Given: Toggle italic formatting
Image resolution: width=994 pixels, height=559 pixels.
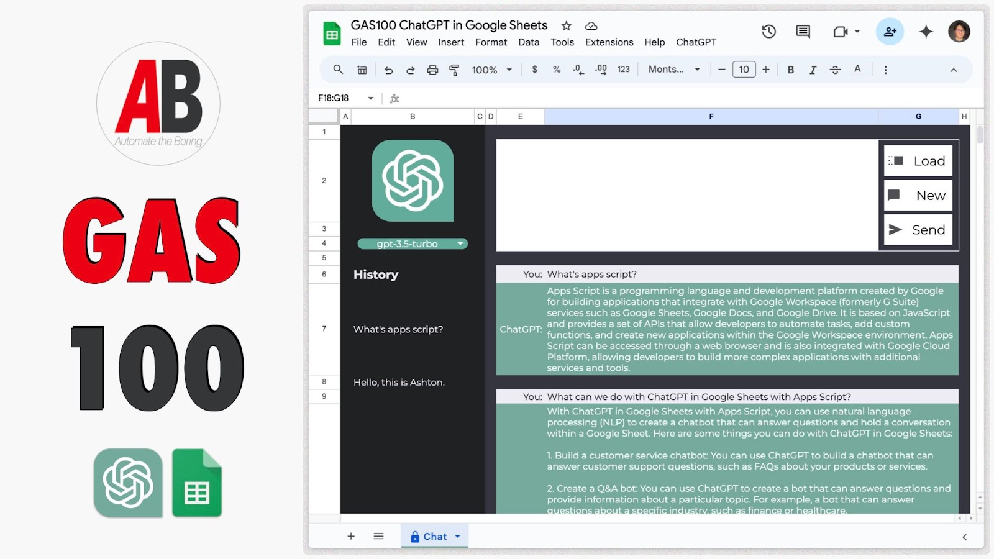Looking at the screenshot, I should point(813,70).
